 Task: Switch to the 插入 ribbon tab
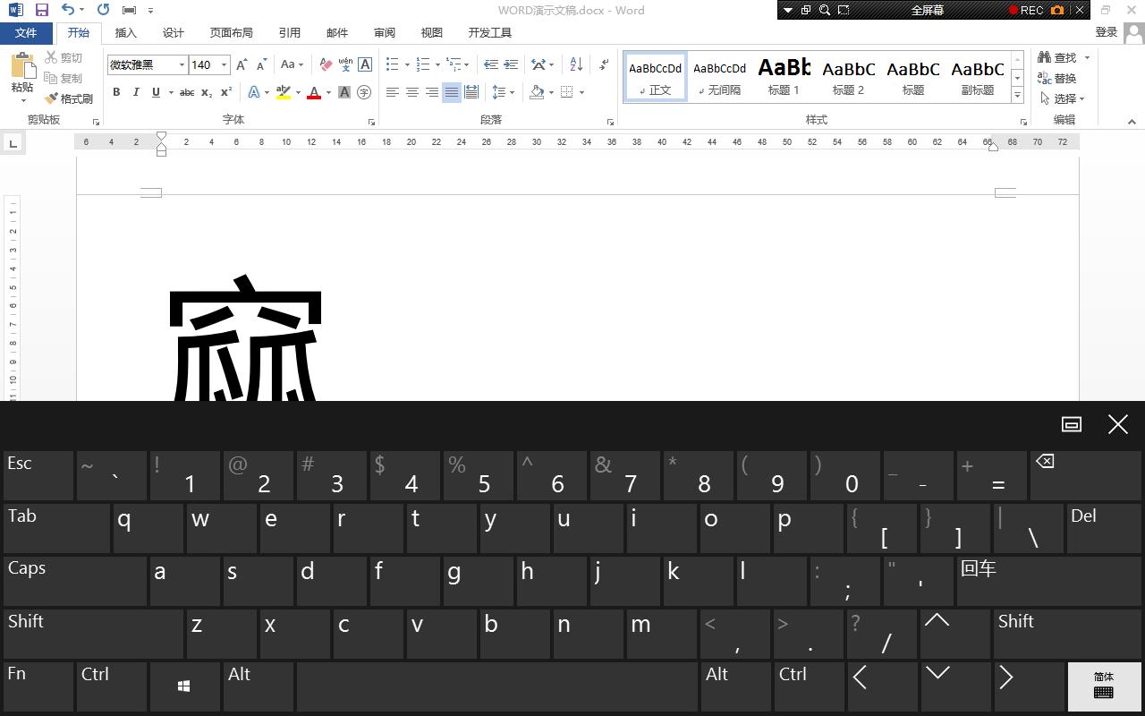pos(125,32)
